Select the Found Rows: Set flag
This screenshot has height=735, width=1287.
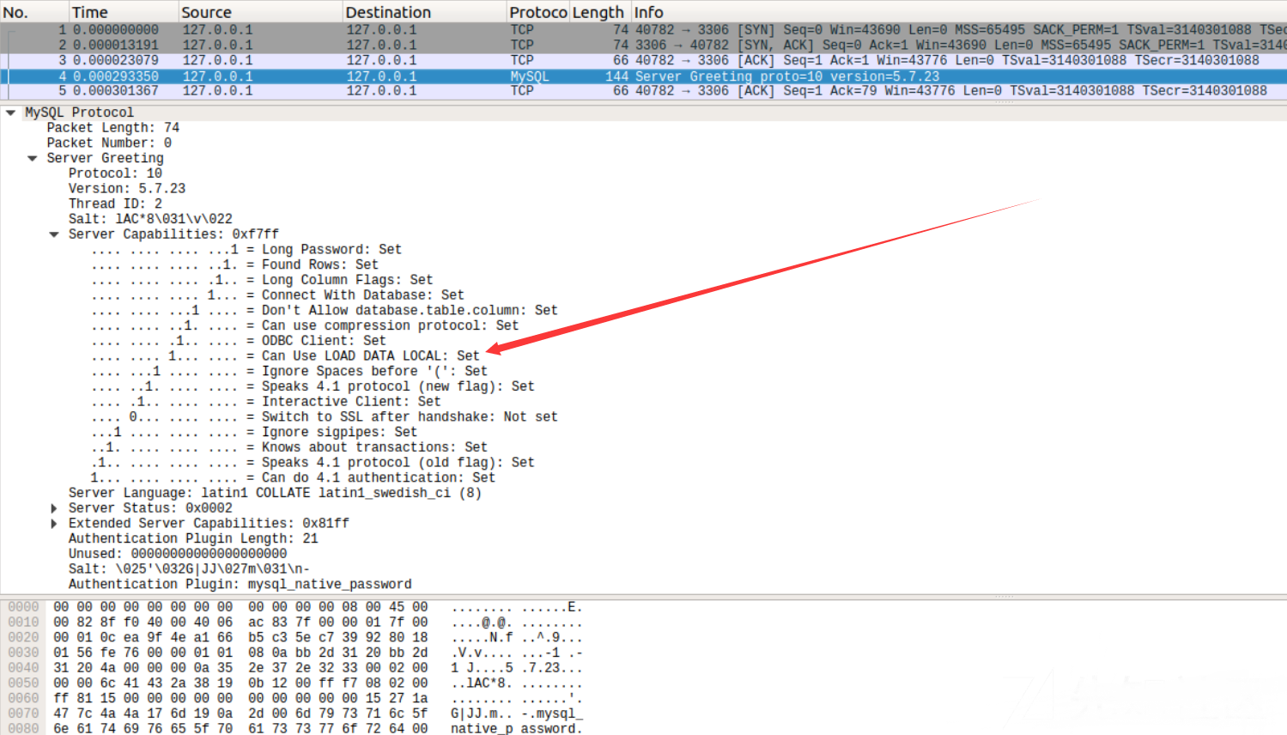tap(234, 265)
